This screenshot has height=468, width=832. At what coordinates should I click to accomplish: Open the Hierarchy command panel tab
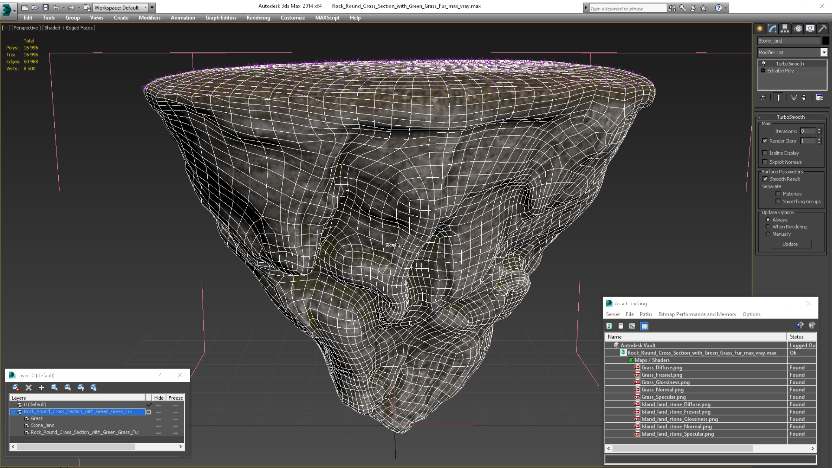[785, 29]
